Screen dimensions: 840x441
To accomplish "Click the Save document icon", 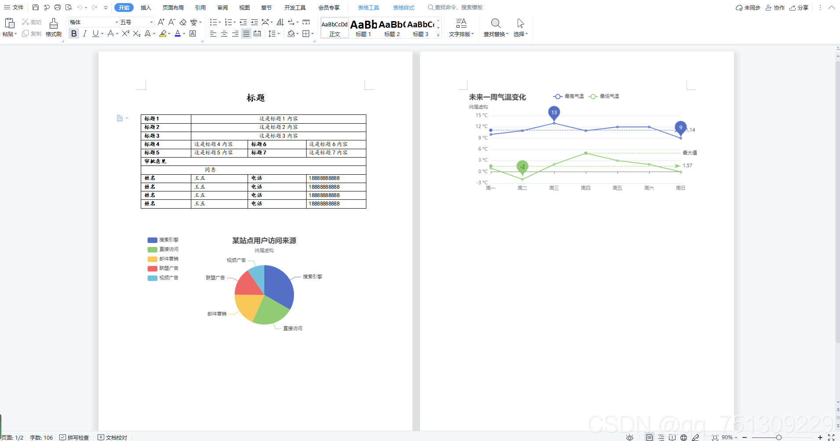I will (36, 7).
